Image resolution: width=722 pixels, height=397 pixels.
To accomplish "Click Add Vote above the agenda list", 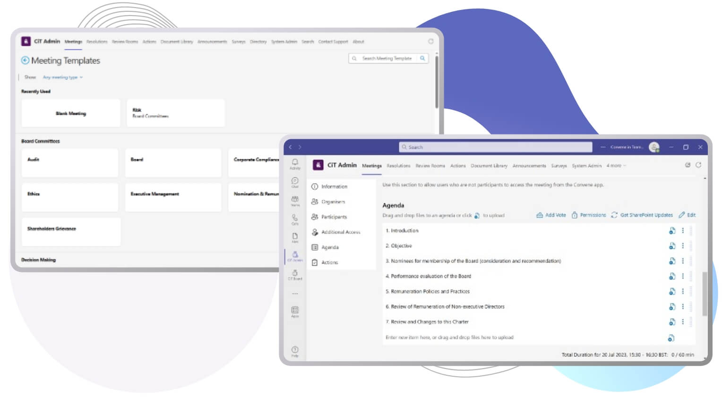I will (551, 215).
